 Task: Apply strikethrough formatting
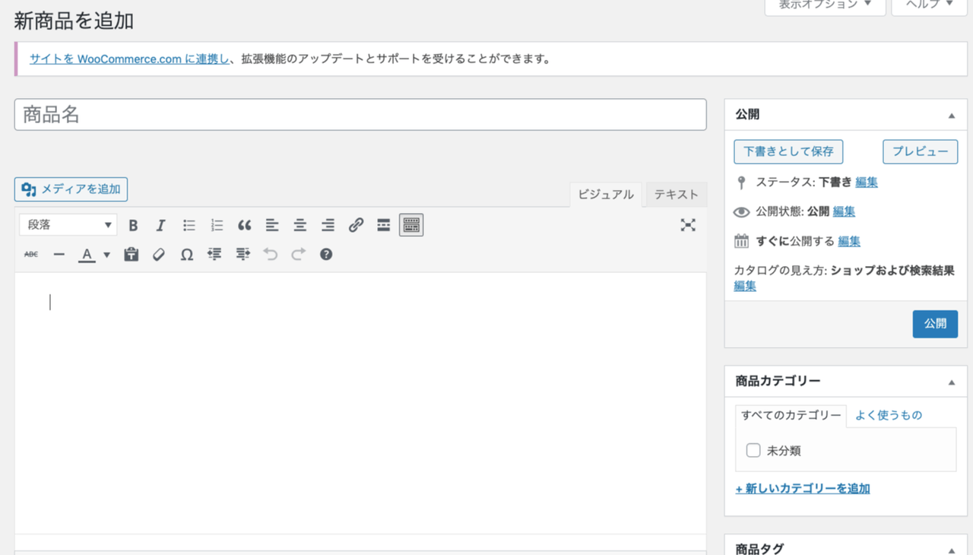coord(31,255)
